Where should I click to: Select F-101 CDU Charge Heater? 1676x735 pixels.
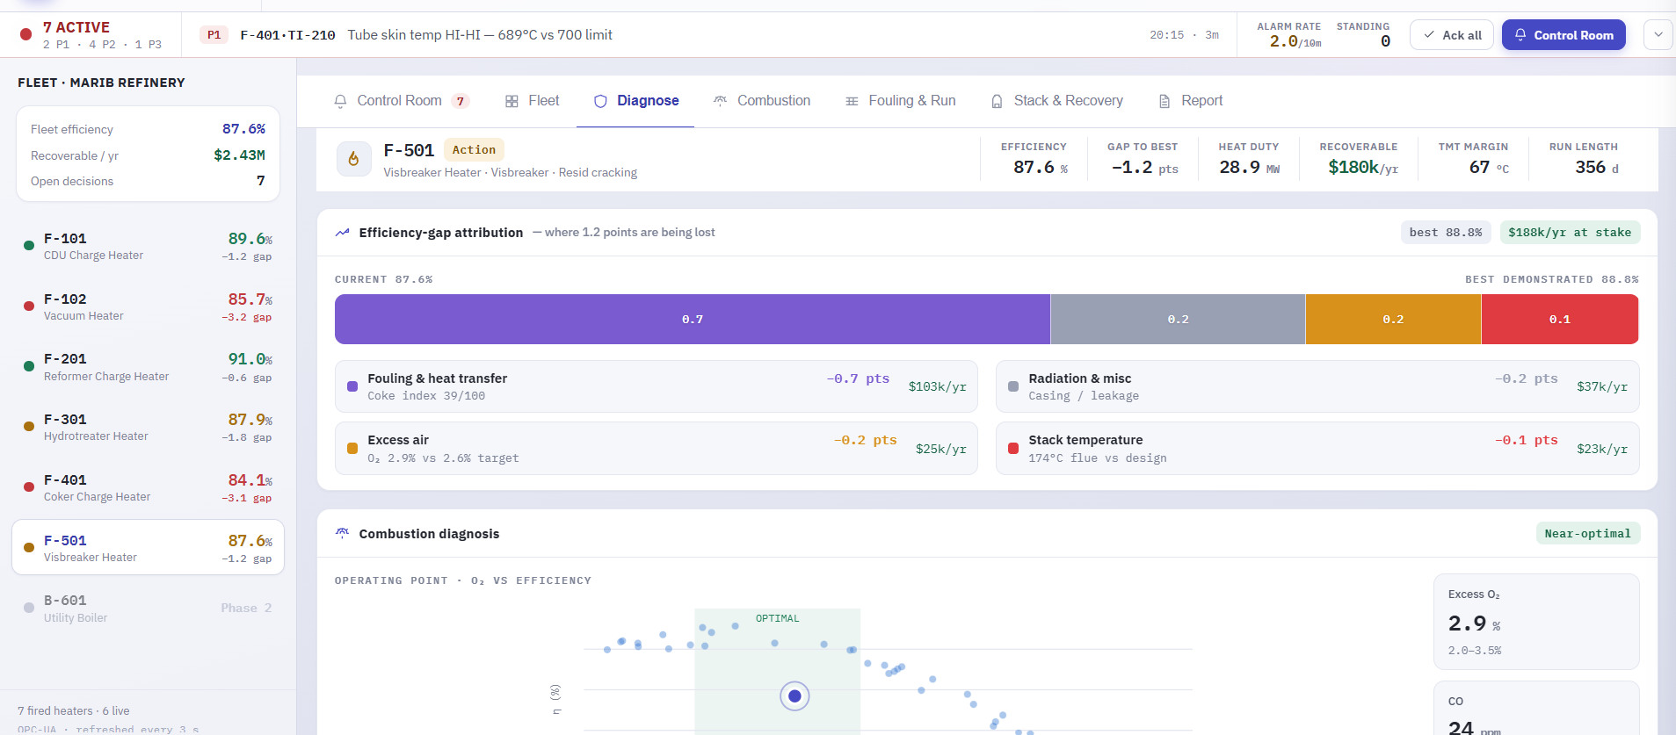[148, 246]
